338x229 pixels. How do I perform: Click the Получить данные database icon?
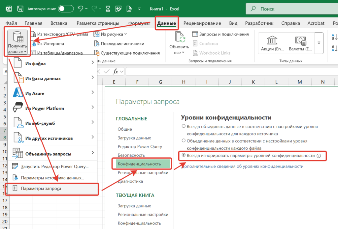click(17, 37)
